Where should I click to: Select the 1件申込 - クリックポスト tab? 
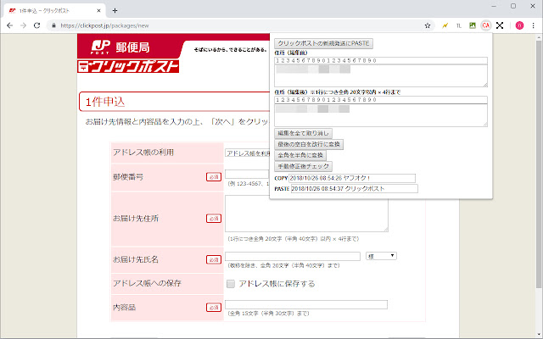54,11
